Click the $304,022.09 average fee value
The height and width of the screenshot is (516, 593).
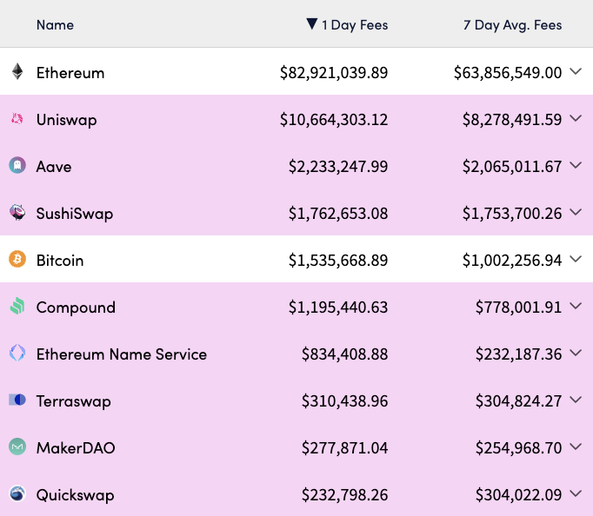[519, 495]
